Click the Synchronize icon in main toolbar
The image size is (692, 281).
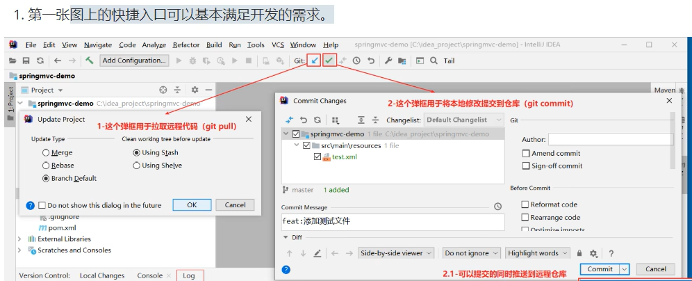pos(40,61)
